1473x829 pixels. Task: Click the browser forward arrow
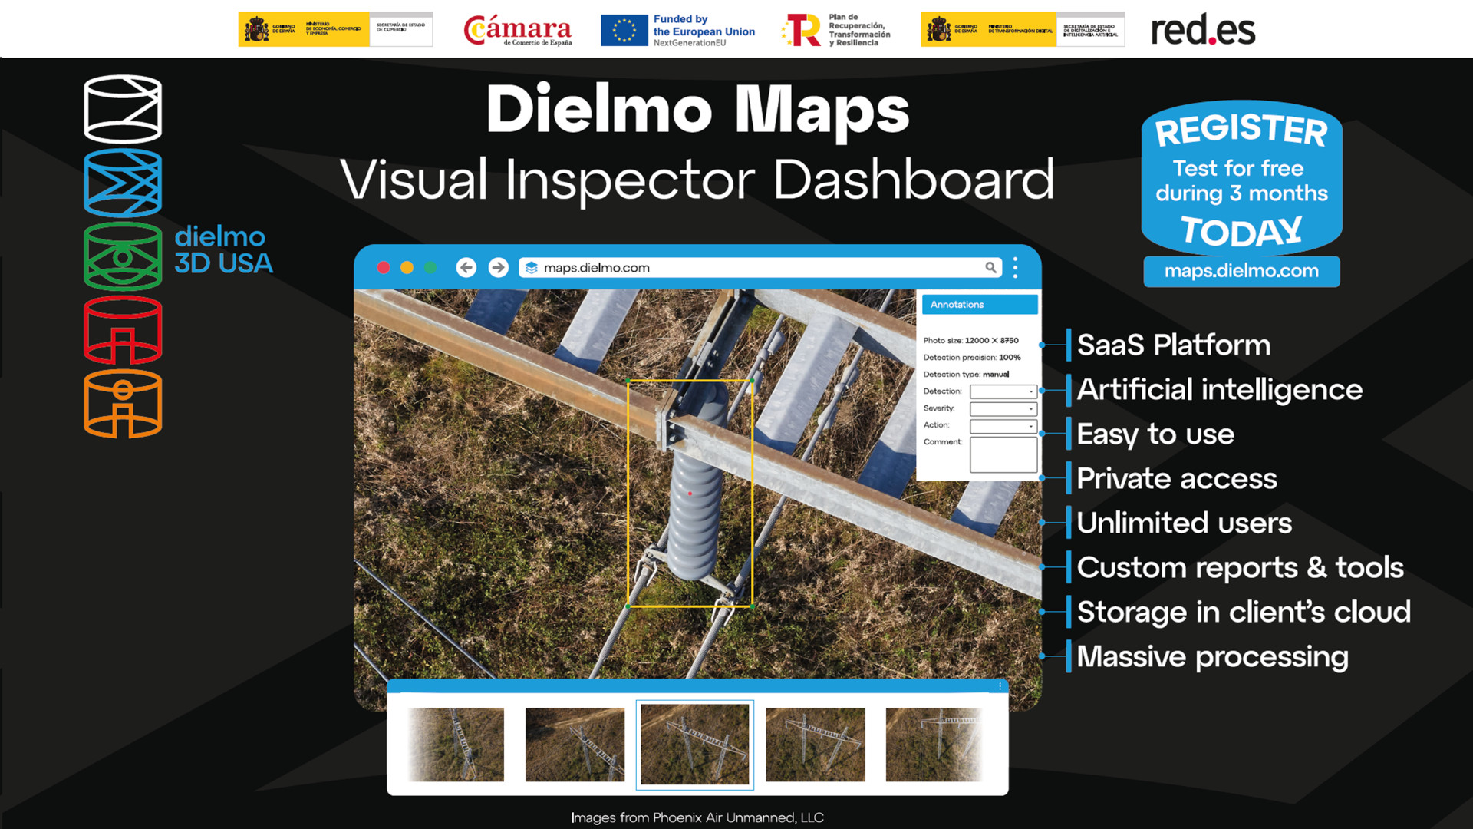click(498, 268)
